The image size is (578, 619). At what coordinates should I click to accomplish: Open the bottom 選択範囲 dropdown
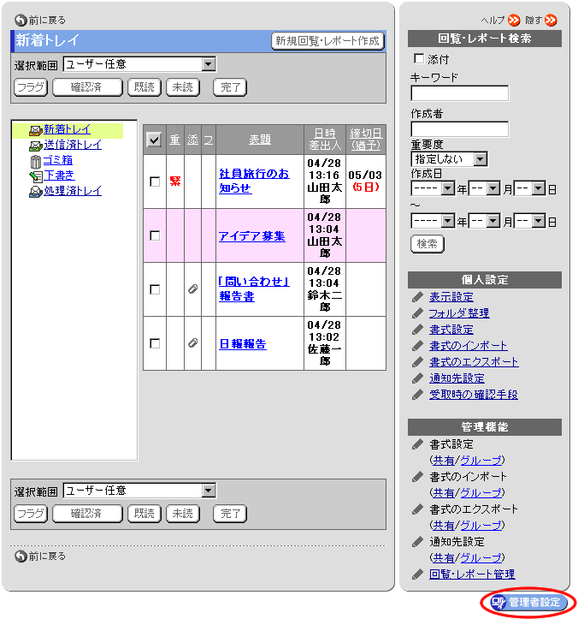point(139,491)
